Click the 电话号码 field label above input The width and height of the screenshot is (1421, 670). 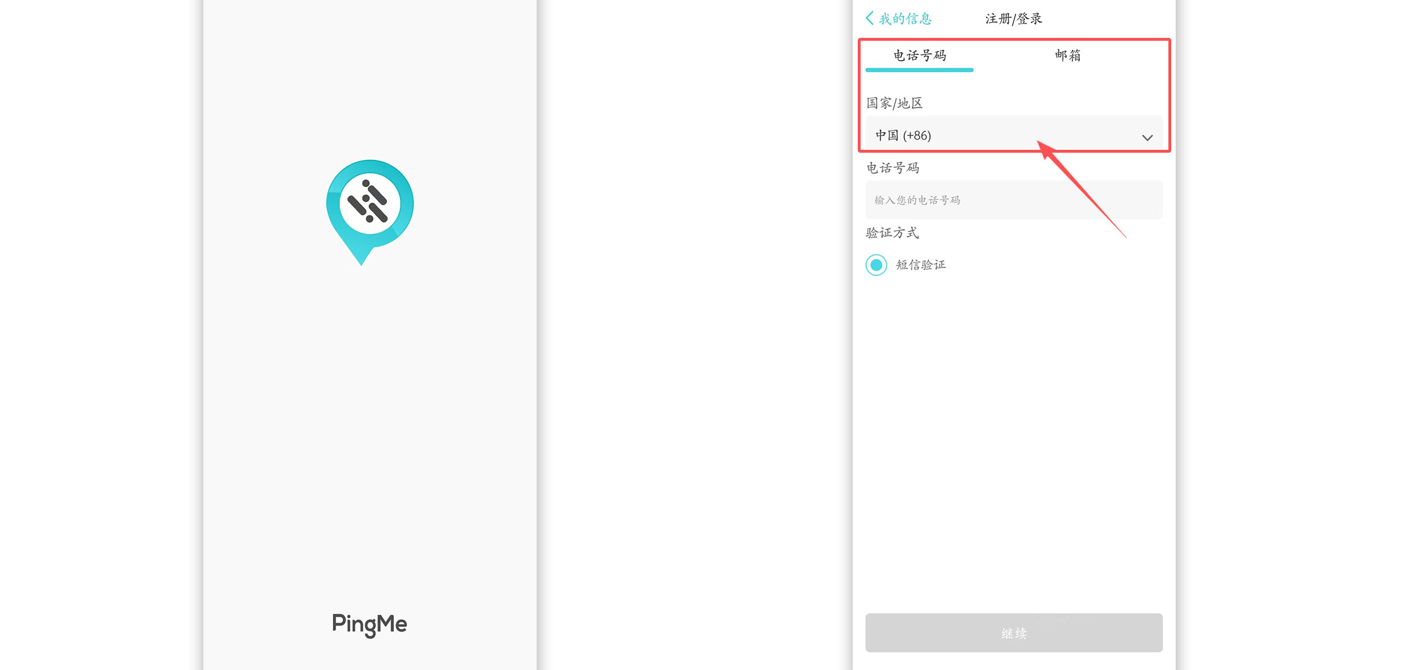pos(893,168)
